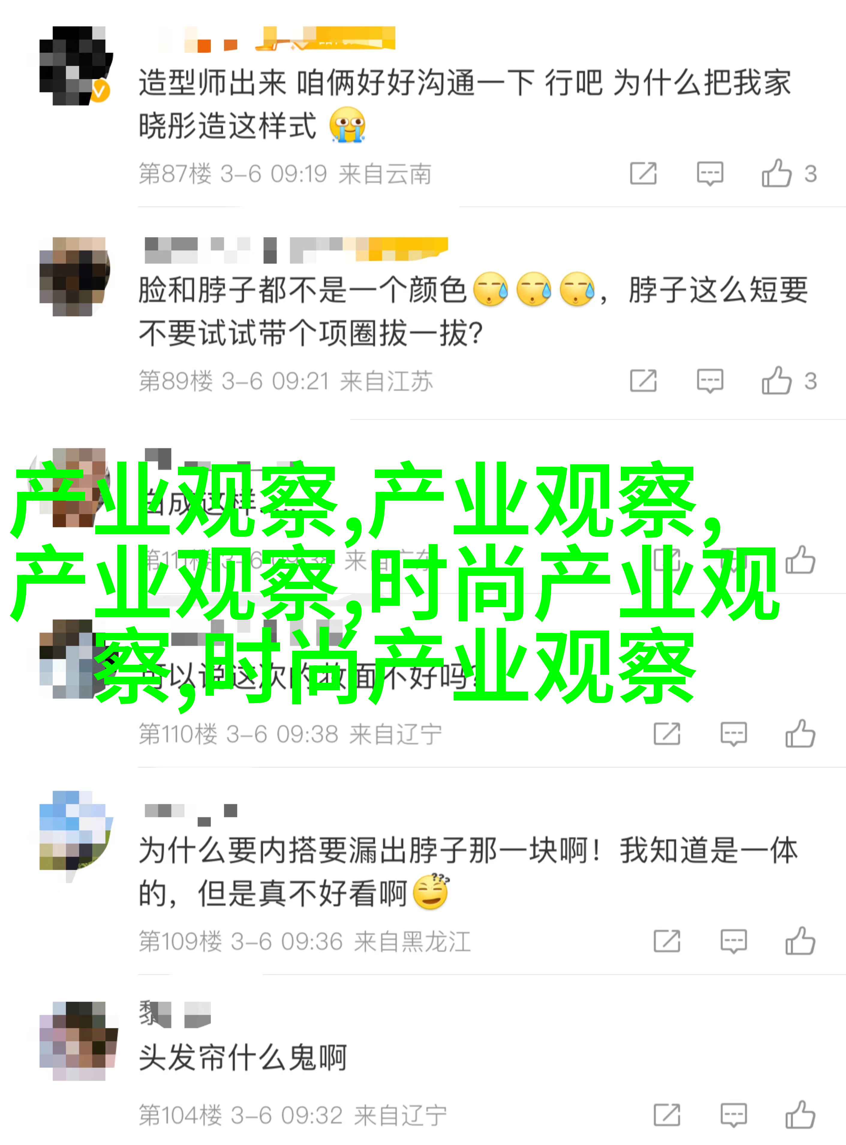The image size is (846, 1145).
Task: Like the 第104楼 comment from 辽宁
Action: point(800,1115)
